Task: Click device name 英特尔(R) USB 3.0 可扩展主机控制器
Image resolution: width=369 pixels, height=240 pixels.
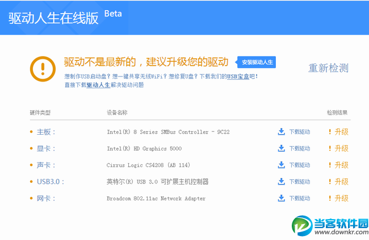Action: pos(157,182)
